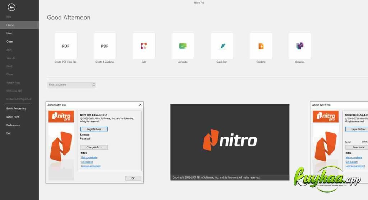Click the Change info... button

click(94, 147)
